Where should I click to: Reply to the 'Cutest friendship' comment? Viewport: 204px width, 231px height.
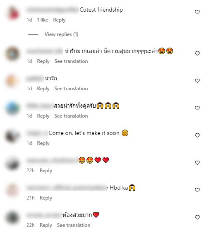coord(59,20)
